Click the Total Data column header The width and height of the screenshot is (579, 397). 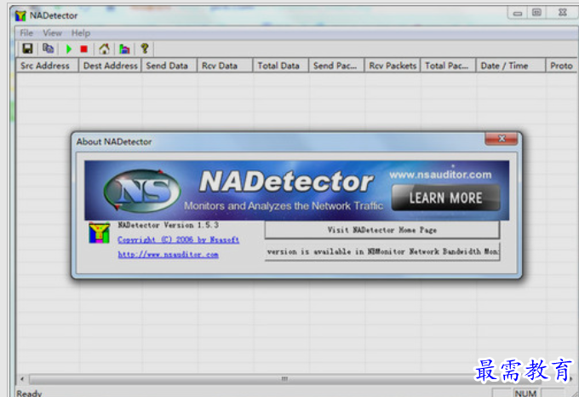pyautogui.click(x=281, y=66)
